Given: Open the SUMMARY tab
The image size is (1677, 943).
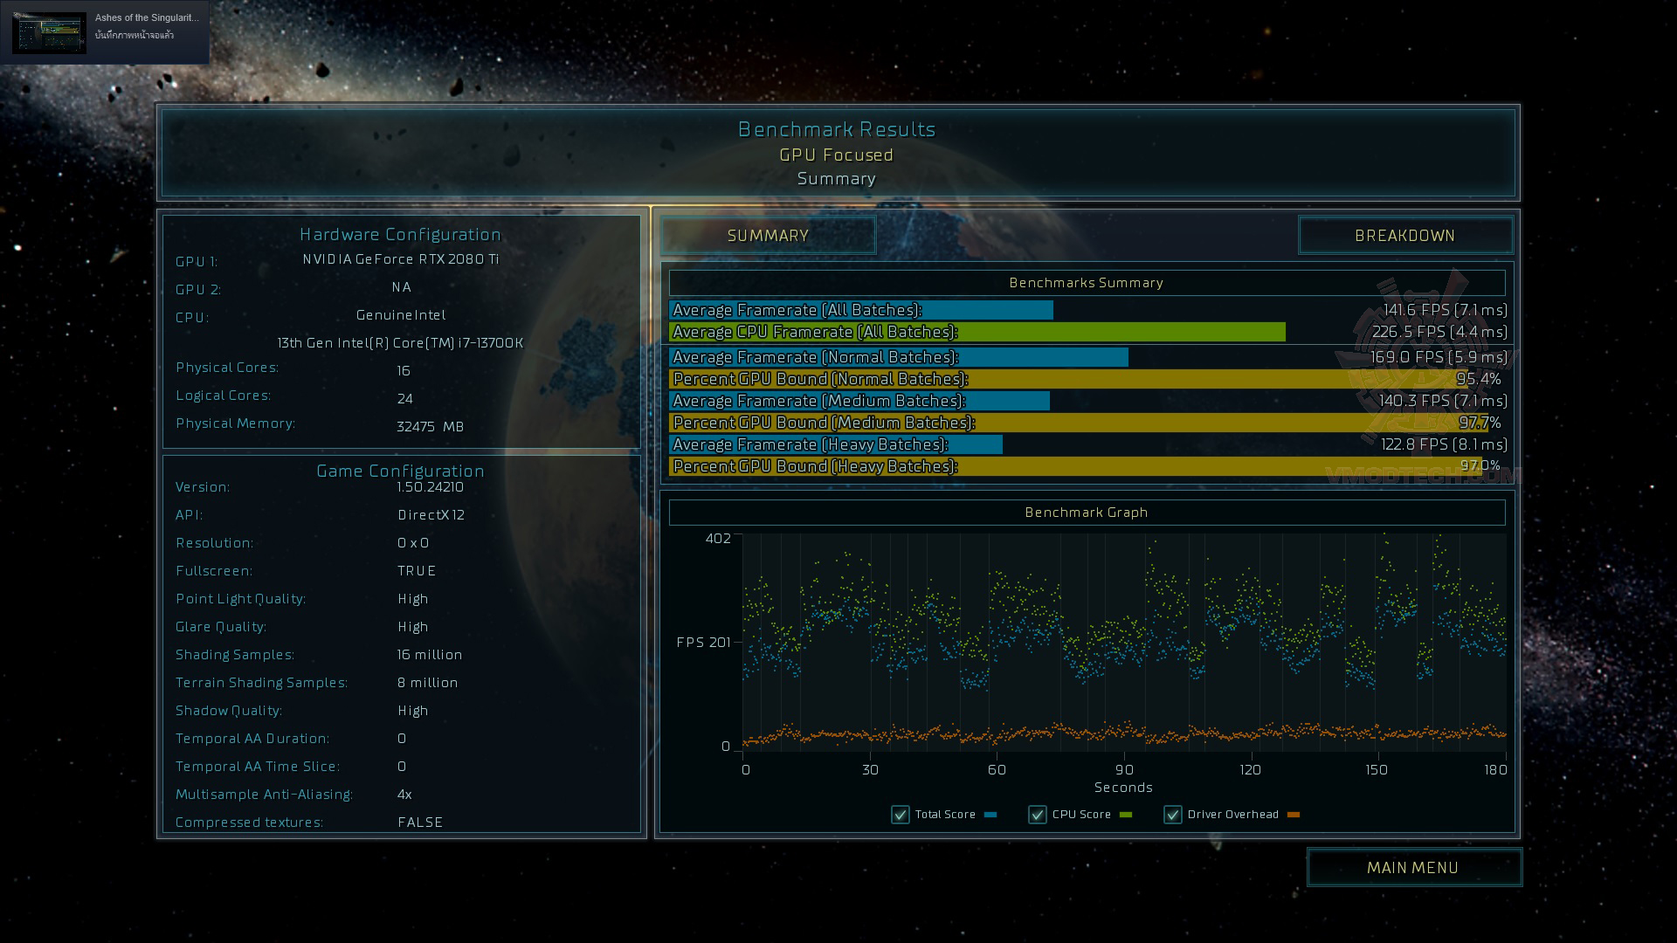Looking at the screenshot, I should pos(768,236).
